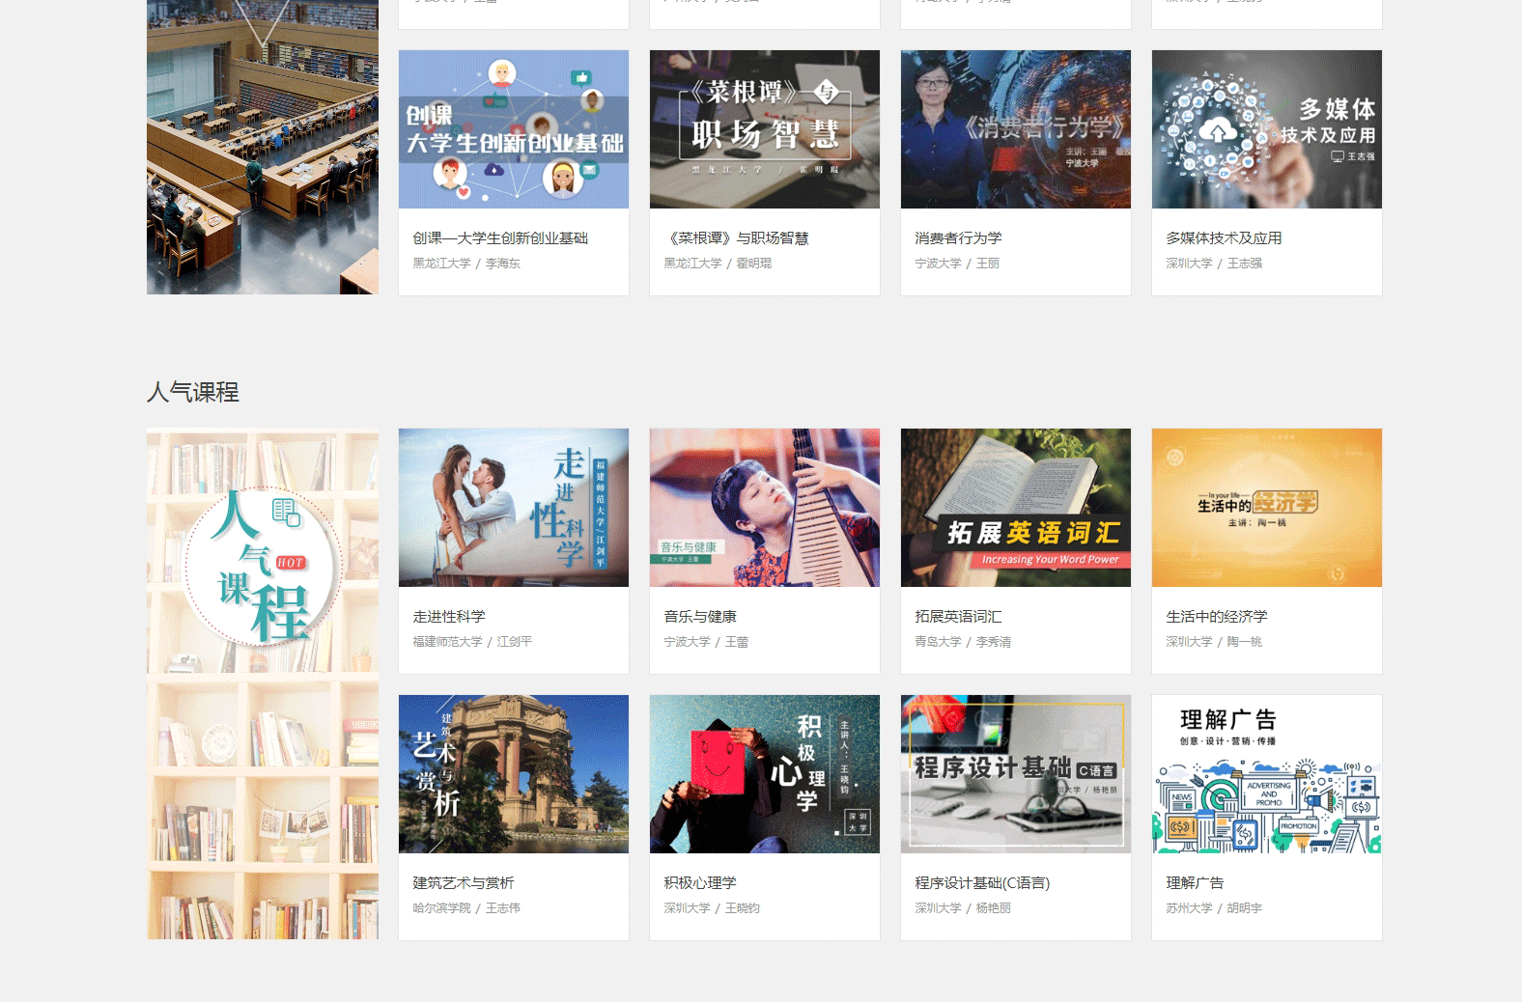Image resolution: width=1522 pixels, height=1002 pixels.
Task: Open the 拓展英语词汇 course cover
Action: click(x=1015, y=508)
